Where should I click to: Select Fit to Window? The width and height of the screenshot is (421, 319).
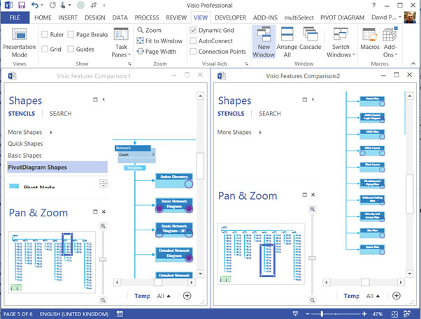click(x=159, y=40)
